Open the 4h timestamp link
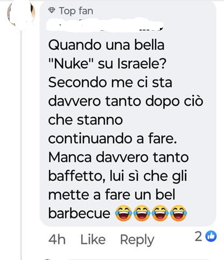The image size is (224, 260). [x=57, y=240]
